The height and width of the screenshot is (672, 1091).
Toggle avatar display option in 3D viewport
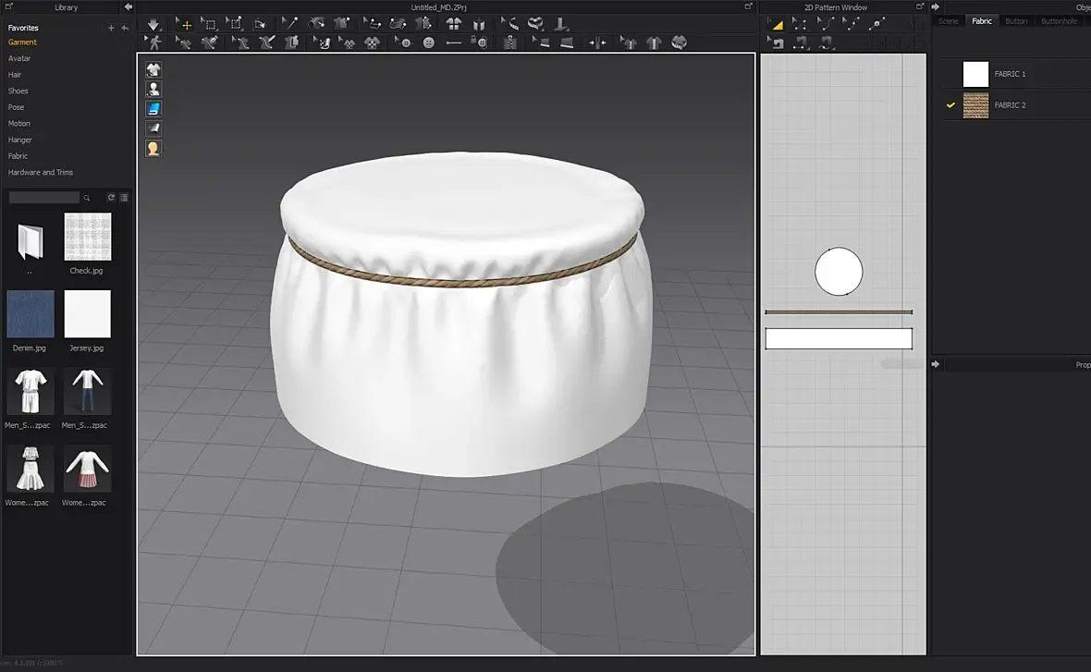[x=153, y=89]
